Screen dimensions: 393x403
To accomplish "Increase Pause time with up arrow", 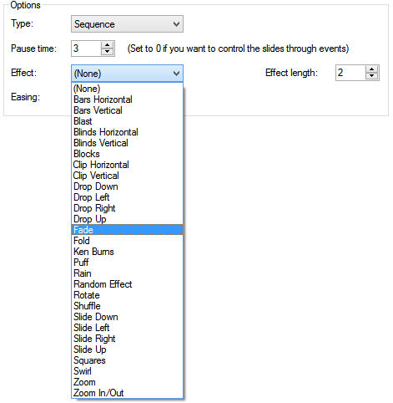I will point(108,45).
